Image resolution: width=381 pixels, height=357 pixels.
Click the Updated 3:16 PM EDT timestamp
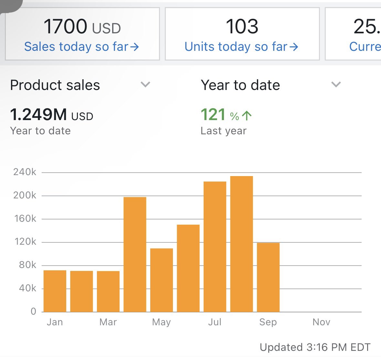point(315,347)
